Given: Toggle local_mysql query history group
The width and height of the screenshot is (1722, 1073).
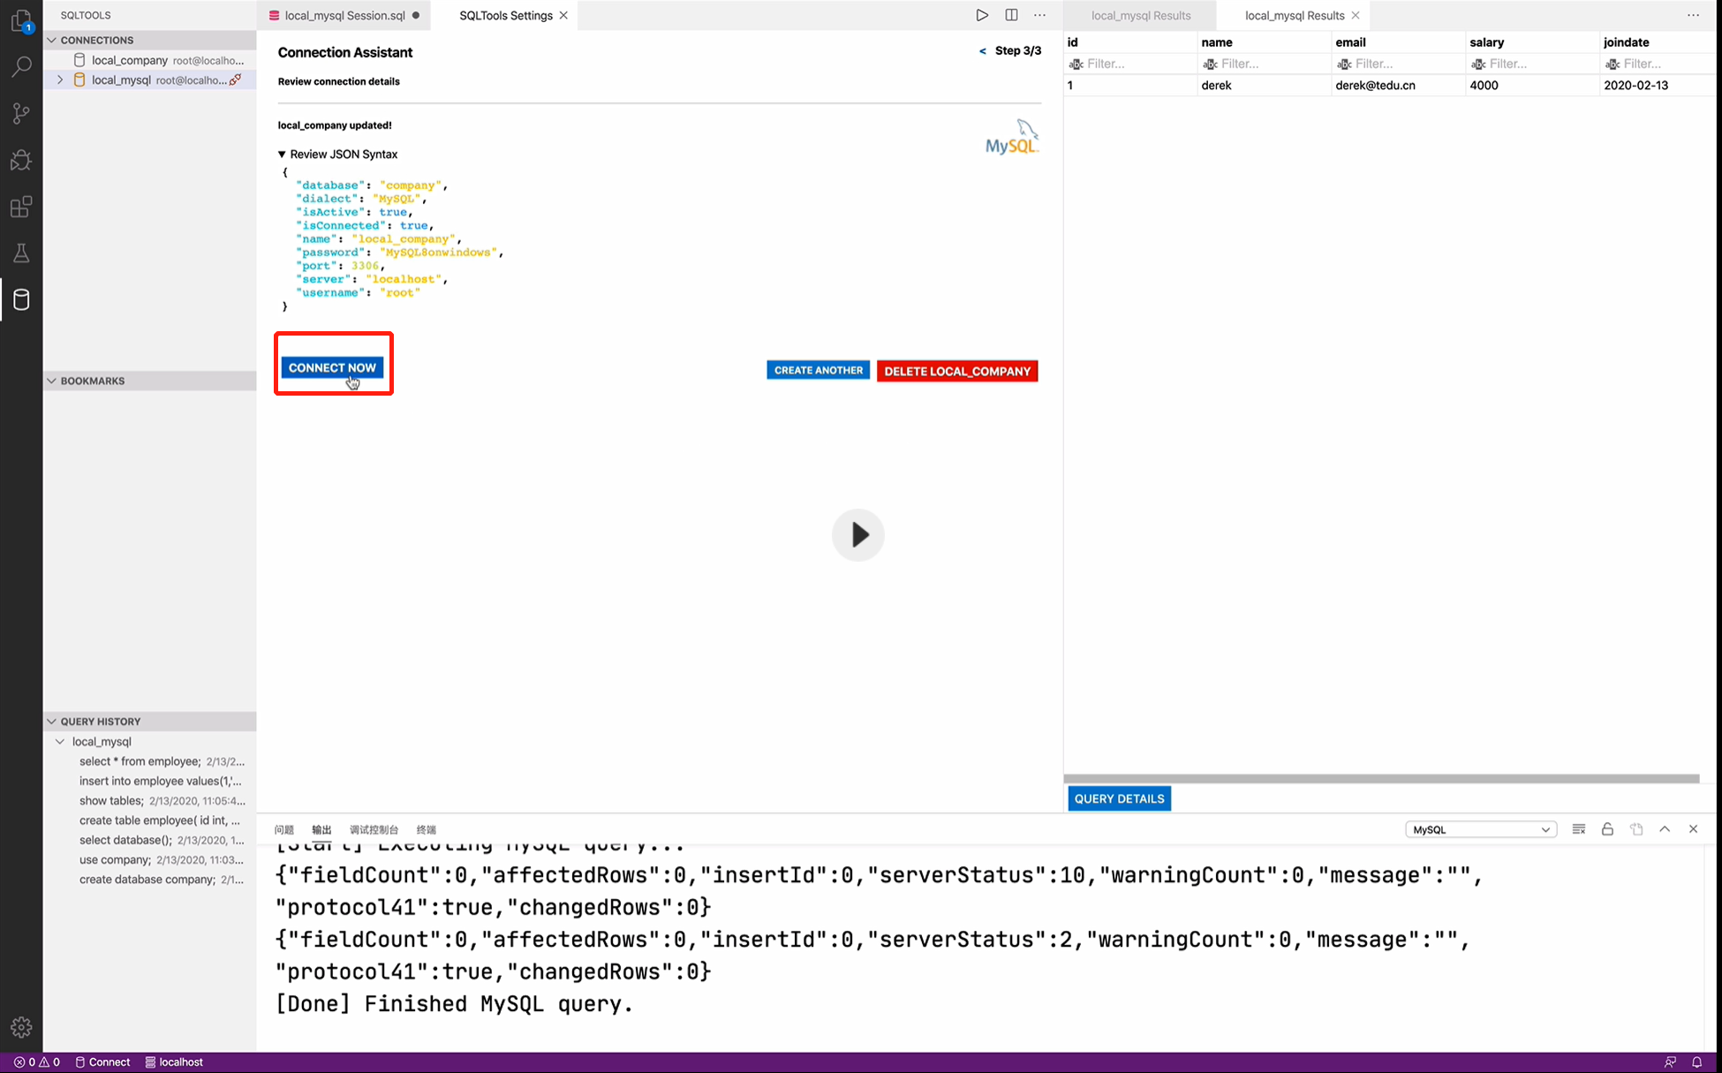Looking at the screenshot, I should [61, 742].
